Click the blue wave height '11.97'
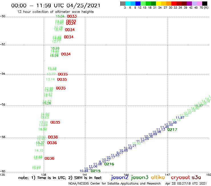The image size is (211, 186). 180,118
